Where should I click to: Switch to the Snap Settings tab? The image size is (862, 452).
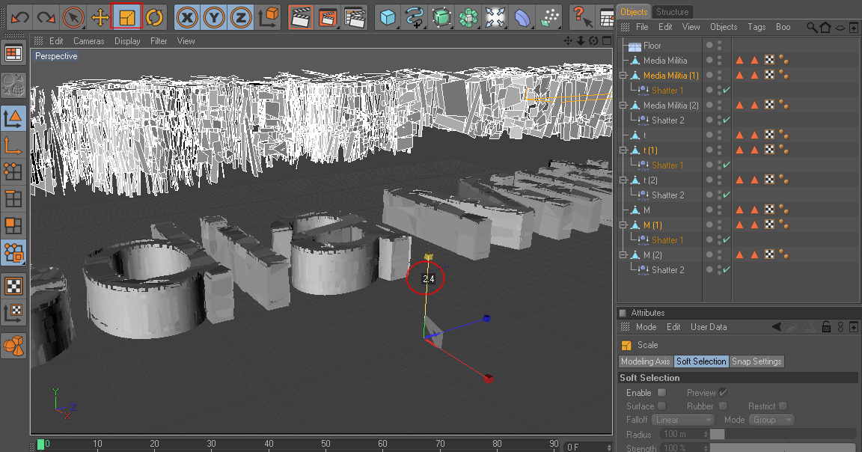(756, 361)
